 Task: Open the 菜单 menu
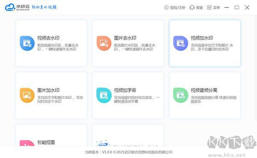[x=216, y=8]
